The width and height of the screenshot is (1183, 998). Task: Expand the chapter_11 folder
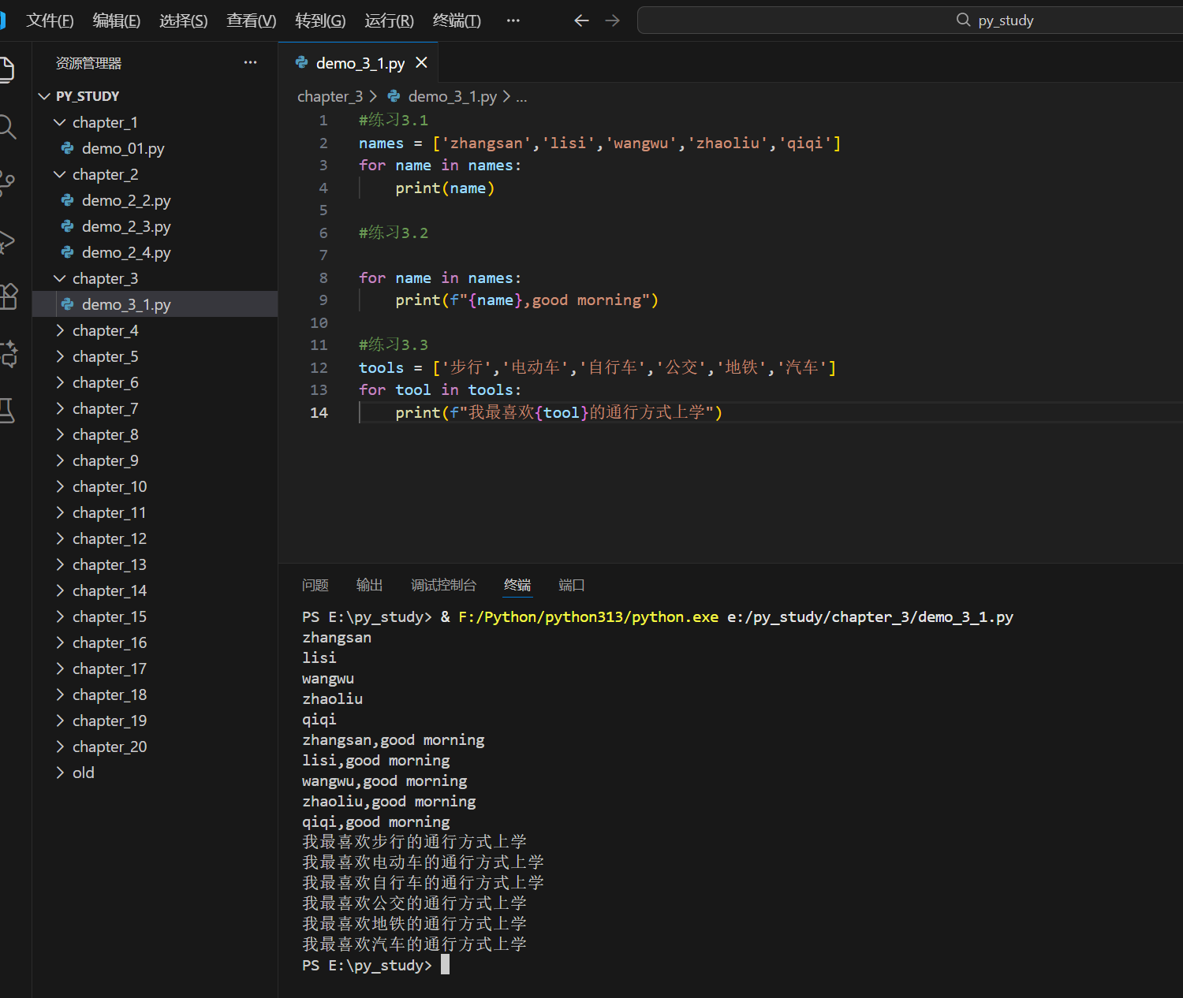(155, 512)
